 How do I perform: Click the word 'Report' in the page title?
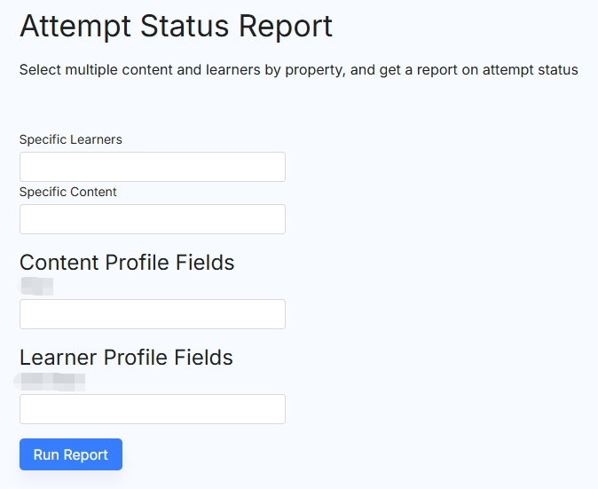[286, 27]
